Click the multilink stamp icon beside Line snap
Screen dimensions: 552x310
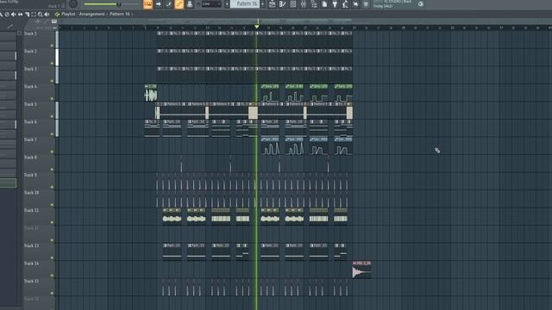[x=190, y=4]
